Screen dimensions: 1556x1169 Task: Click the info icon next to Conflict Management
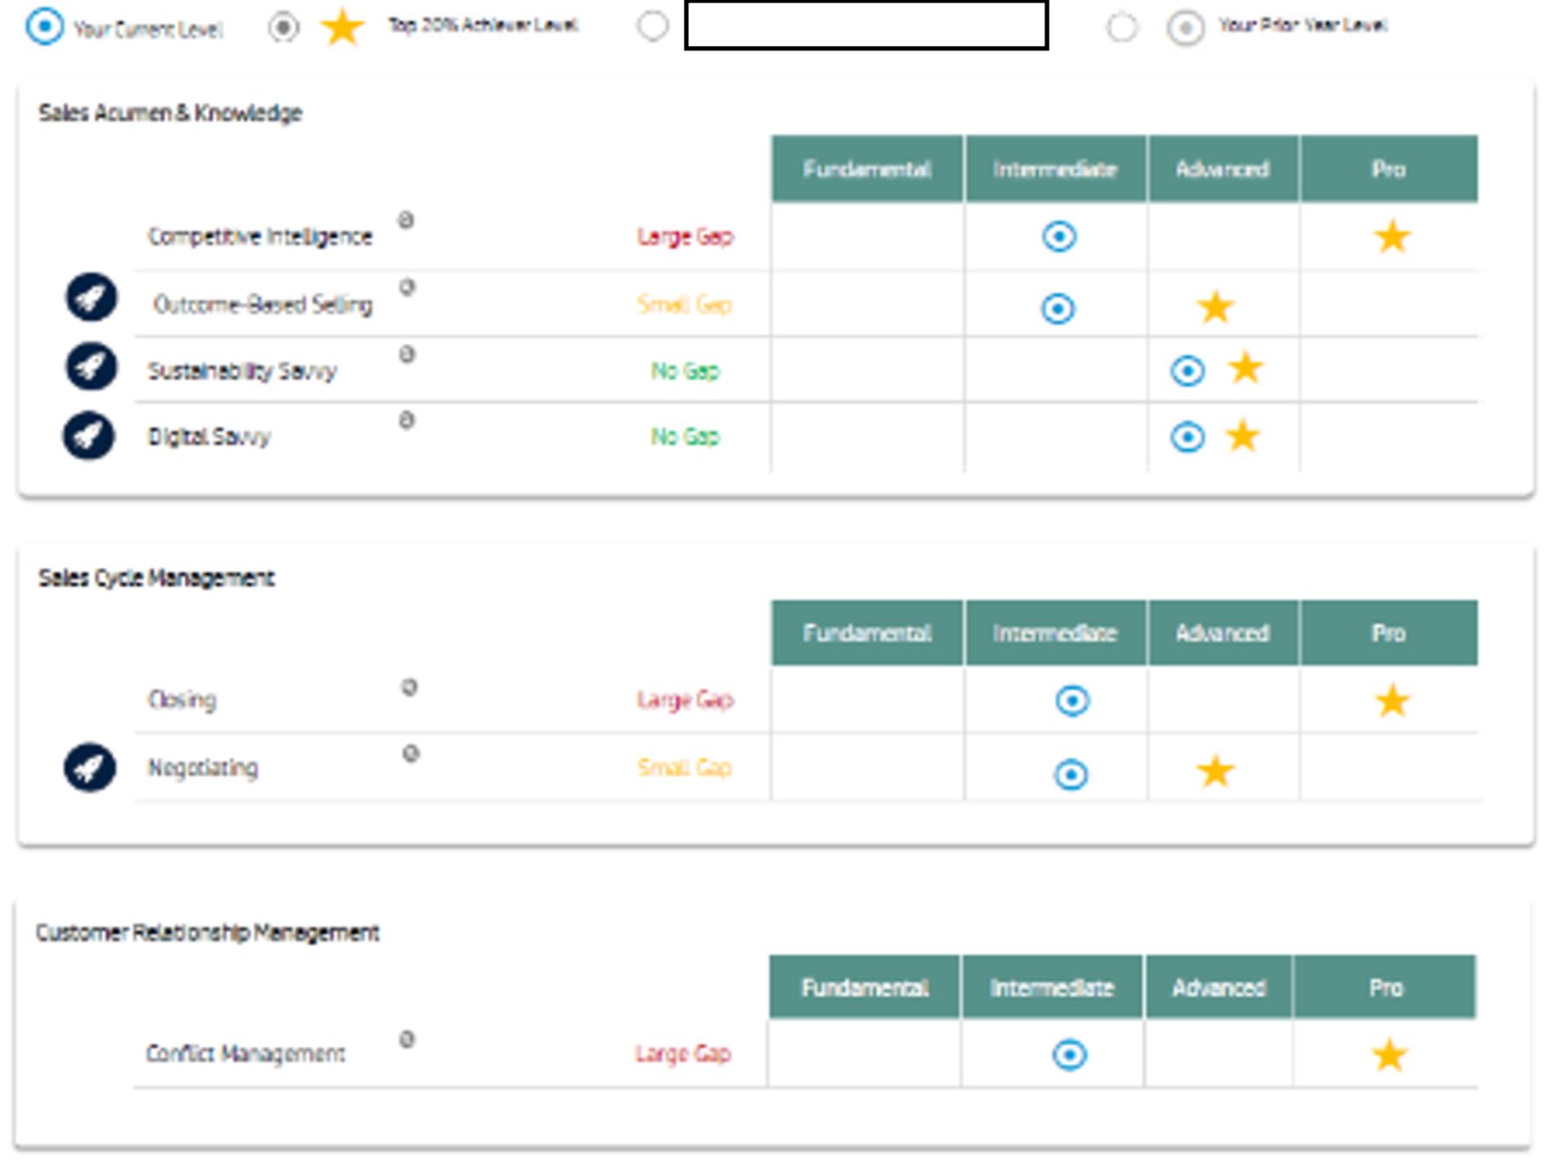point(406,1040)
